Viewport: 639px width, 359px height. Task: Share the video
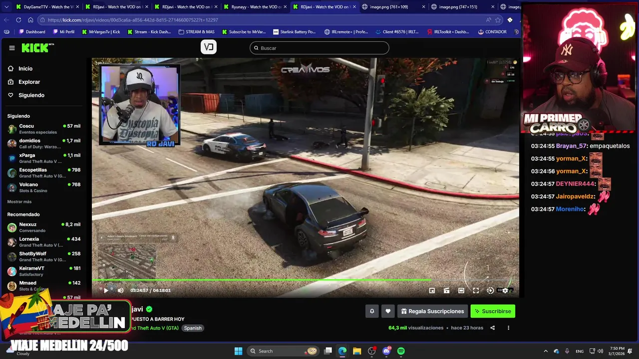coord(493,328)
